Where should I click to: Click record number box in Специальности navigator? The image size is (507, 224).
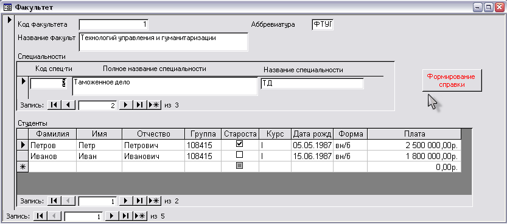coord(97,106)
